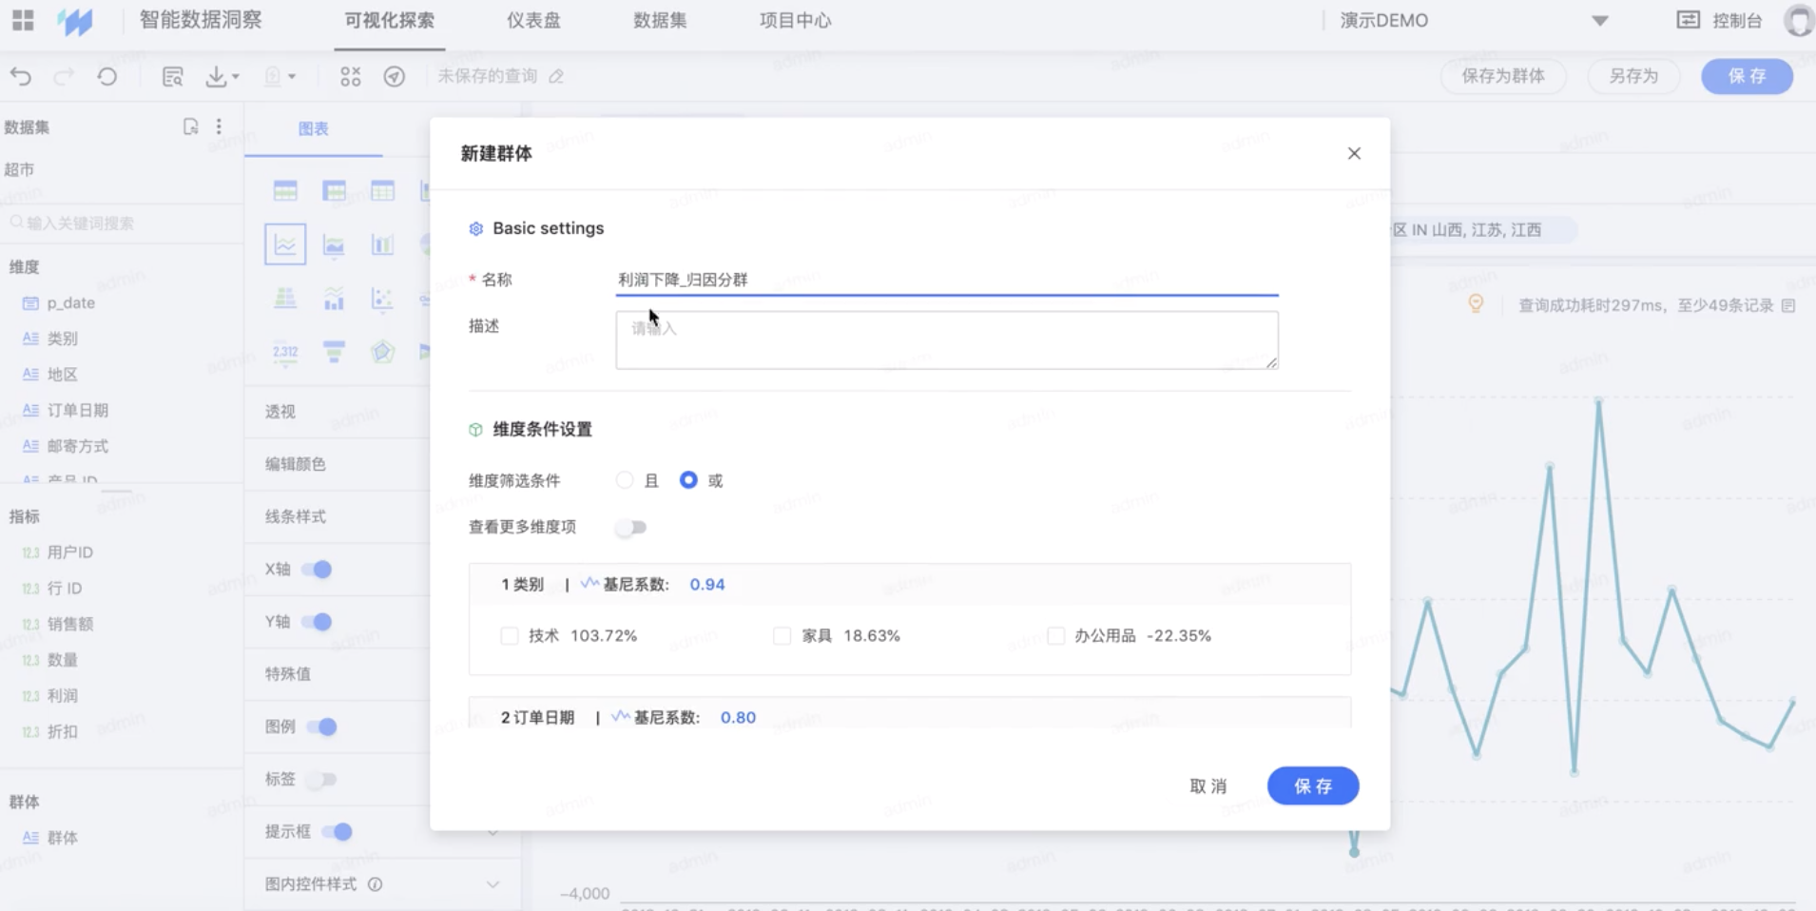
Task: Select the radar chart type
Action: 382,352
